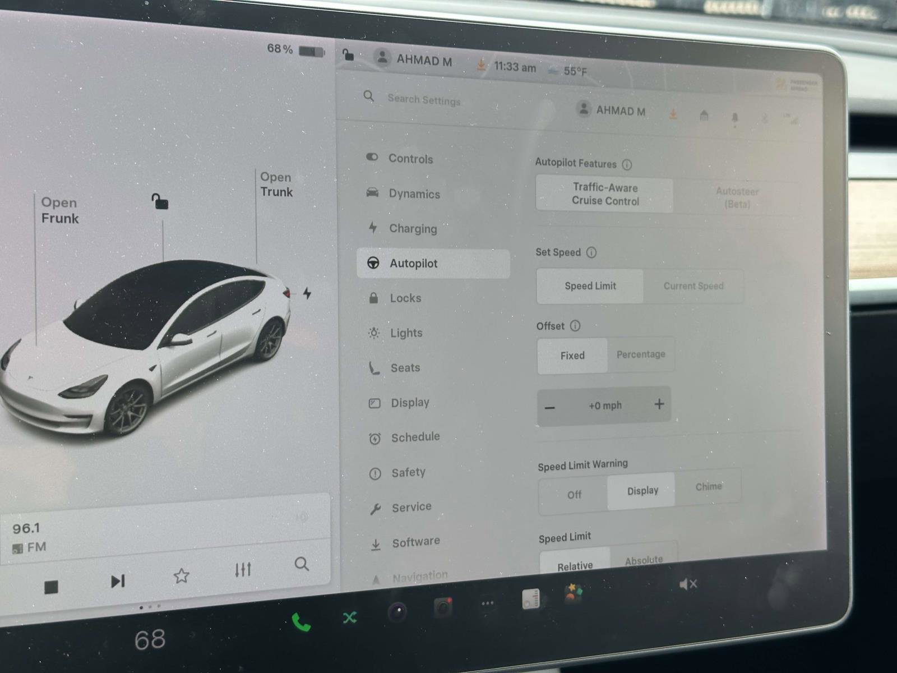Show Autopilot Features info icon
This screenshot has width=897, height=673.
point(627,165)
